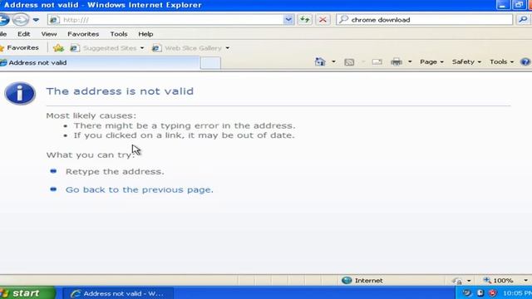The image size is (532, 299).
Task: Open a new blank tab
Action: pos(210,63)
